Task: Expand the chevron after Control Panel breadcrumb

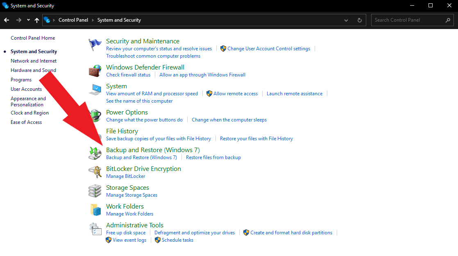Action: tap(93, 20)
